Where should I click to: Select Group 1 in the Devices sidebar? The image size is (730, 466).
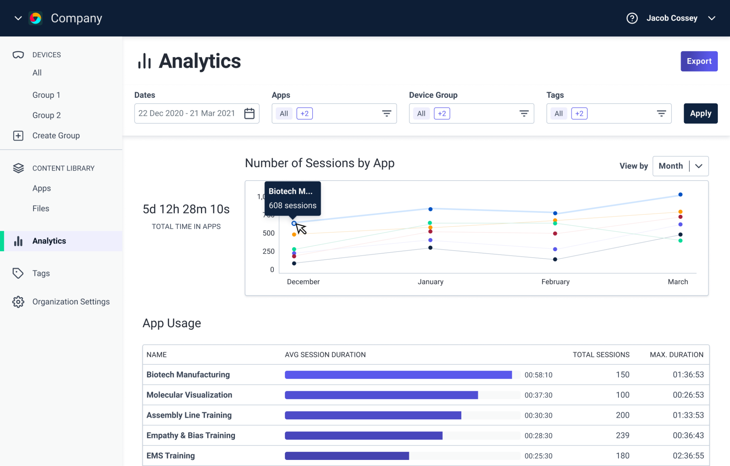46,95
